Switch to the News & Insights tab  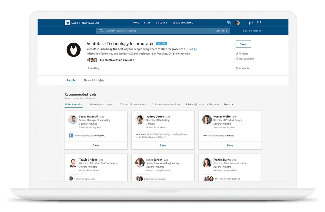94,80
